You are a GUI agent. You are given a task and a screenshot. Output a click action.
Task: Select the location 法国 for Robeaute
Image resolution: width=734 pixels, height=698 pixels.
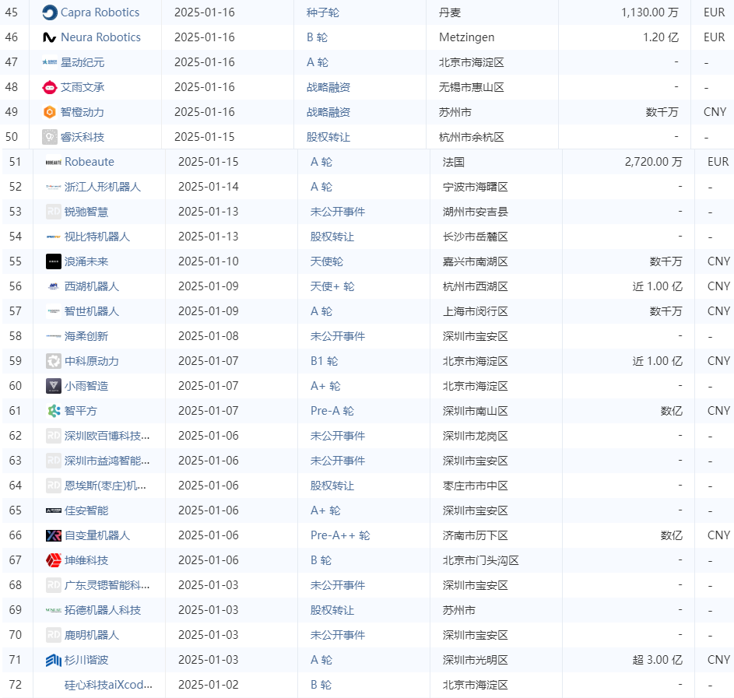(x=454, y=162)
